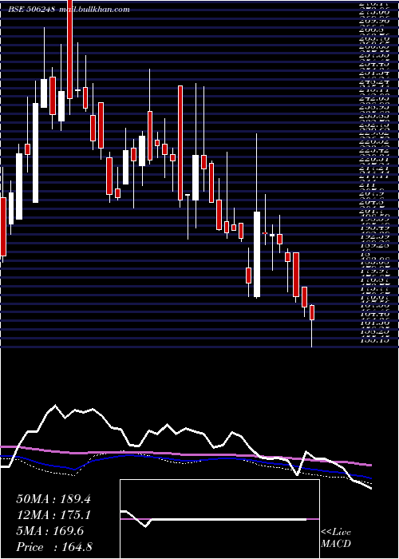Click the latest red candlestick at chart's right end
399x559 pixels.
(x=312, y=313)
